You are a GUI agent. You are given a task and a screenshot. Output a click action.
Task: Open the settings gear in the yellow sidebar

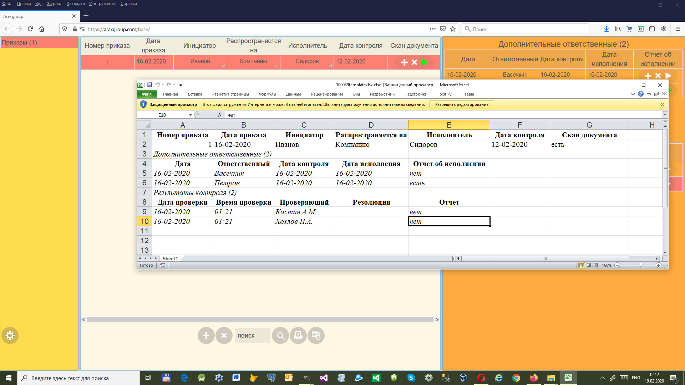[10, 335]
